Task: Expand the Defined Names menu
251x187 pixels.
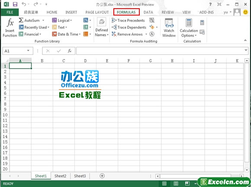Action: (x=102, y=27)
